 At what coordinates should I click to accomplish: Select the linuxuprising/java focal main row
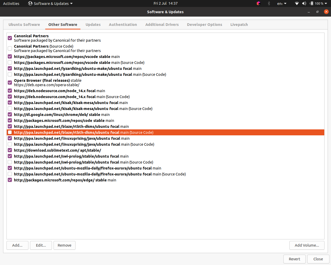pos(165,138)
